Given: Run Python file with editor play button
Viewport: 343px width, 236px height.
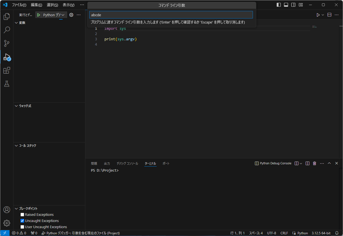Looking at the screenshot, I should (x=318, y=15).
